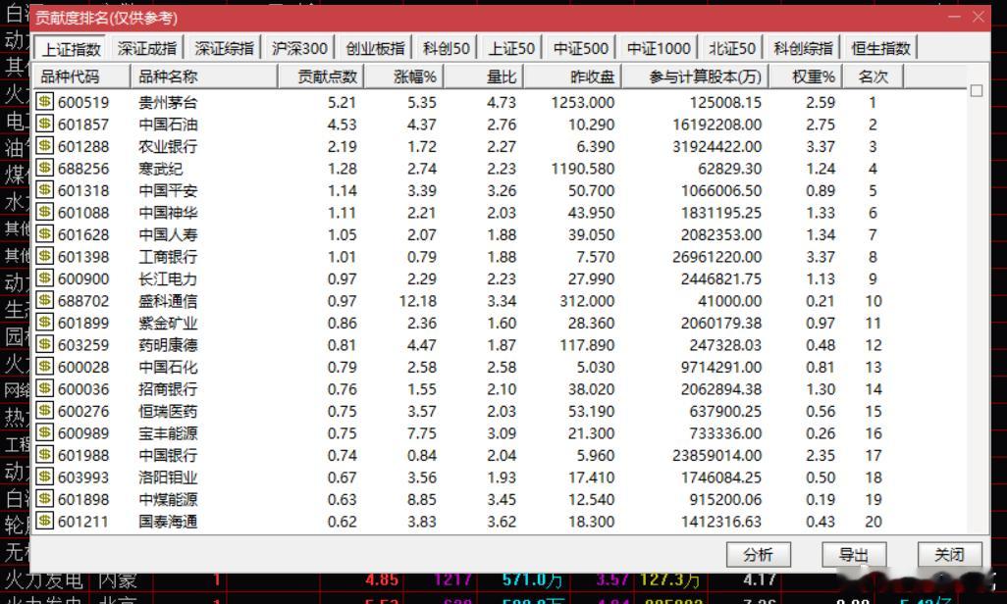Click the stock icon beside 601288 农业银行
This screenshot has width=1007, height=604.
(x=44, y=146)
